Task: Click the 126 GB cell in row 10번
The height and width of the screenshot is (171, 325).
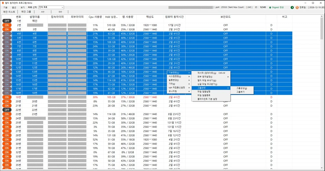Action: tap(111, 59)
